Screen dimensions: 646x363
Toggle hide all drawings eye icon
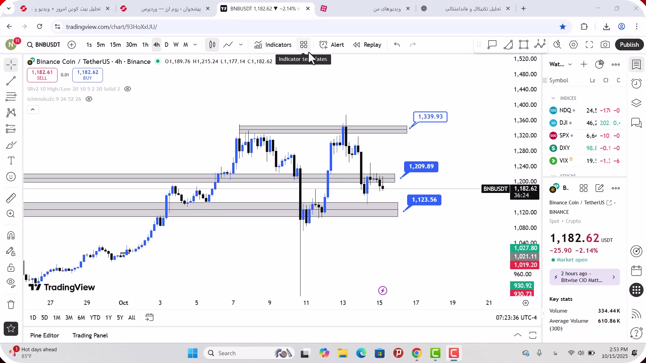(x=11, y=283)
